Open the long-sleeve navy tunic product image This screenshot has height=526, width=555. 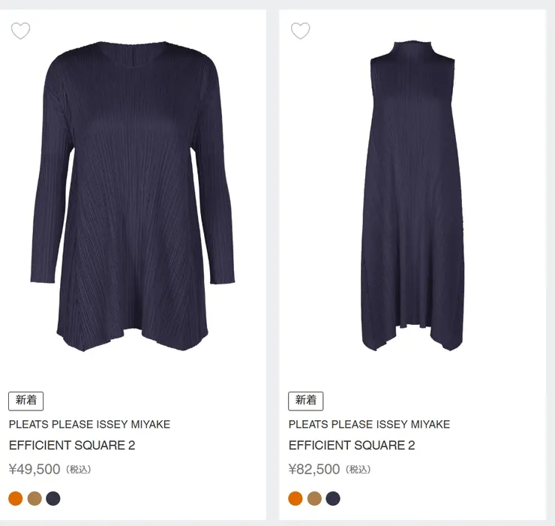point(133,195)
